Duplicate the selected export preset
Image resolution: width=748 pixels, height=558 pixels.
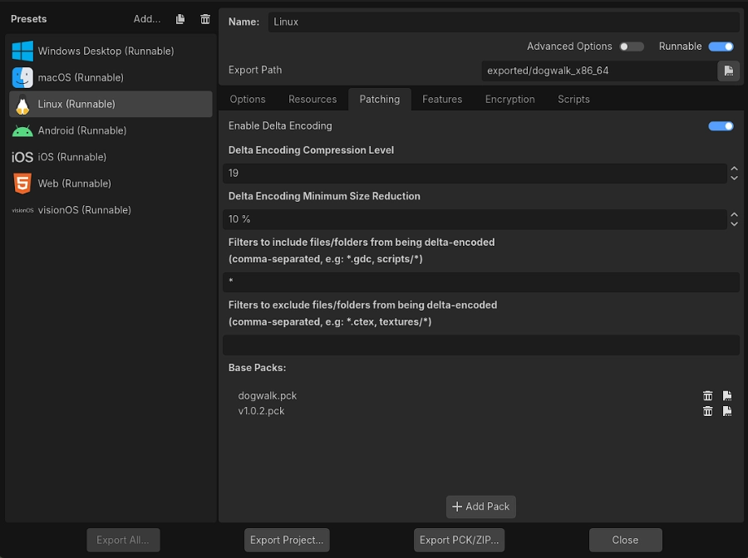180,19
